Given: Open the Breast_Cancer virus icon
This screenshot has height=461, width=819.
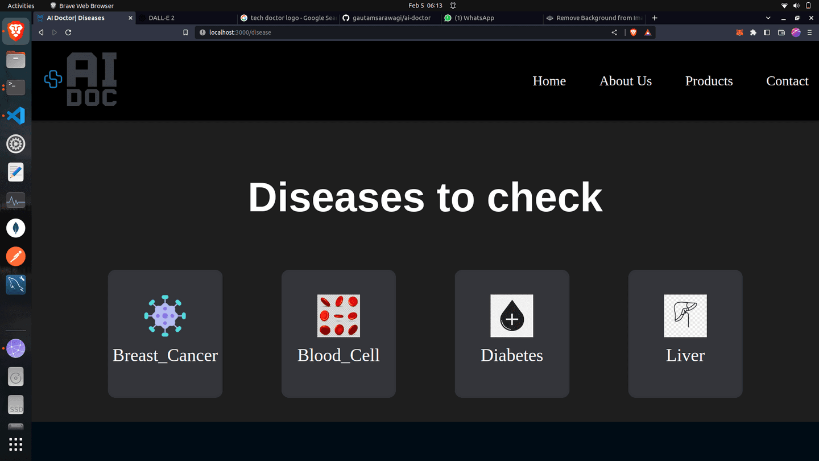Looking at the screenshot, I should (x=165, y=316).
